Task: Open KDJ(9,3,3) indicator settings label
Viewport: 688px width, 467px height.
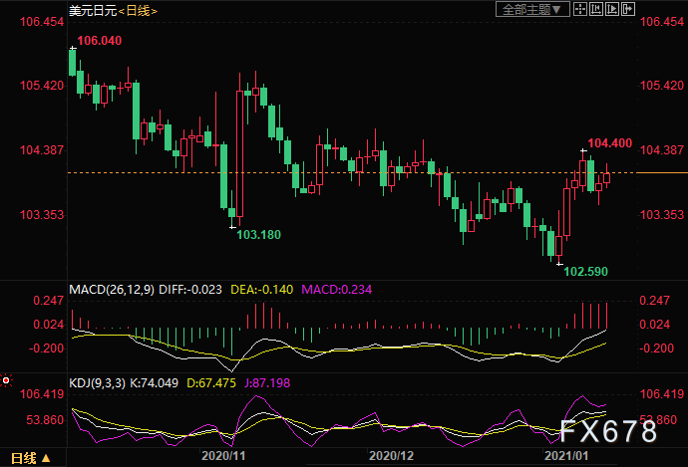Action: (98, 383)
